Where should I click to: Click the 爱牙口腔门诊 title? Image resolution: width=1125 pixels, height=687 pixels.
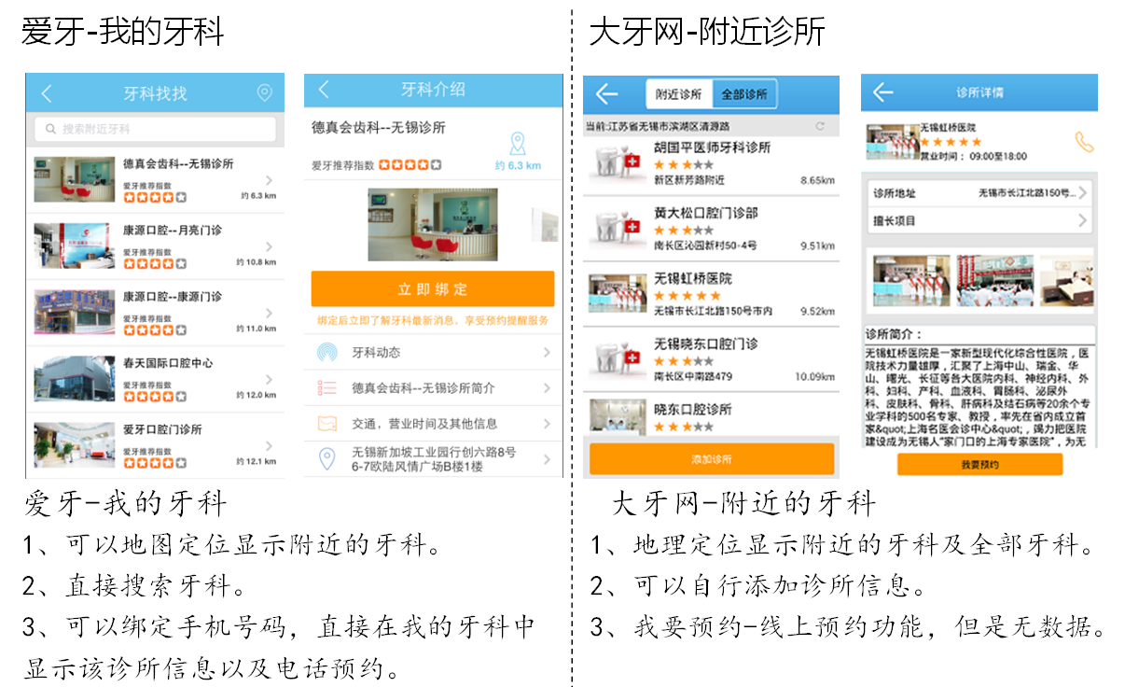(162, 429)
